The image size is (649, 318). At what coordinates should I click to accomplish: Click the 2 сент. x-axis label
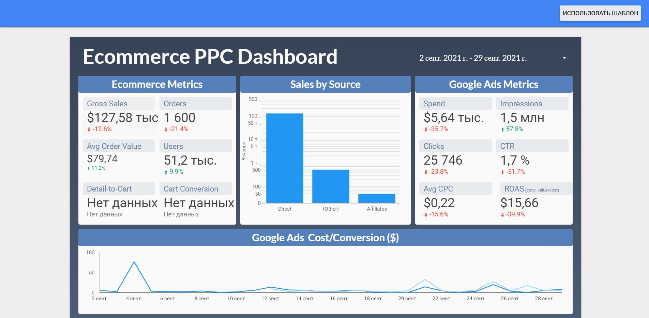(100, 299)
